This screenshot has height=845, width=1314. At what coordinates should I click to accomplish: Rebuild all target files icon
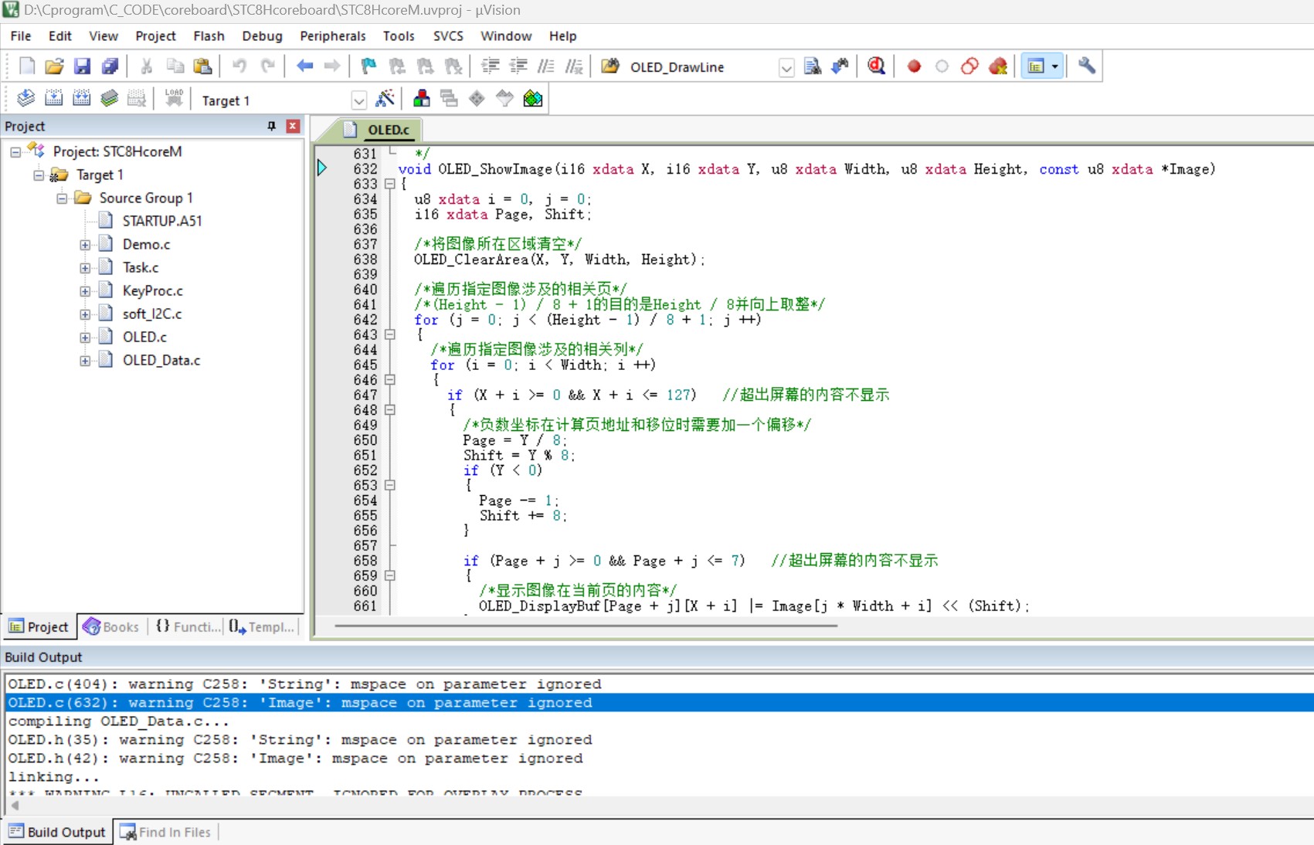(81, 99)
